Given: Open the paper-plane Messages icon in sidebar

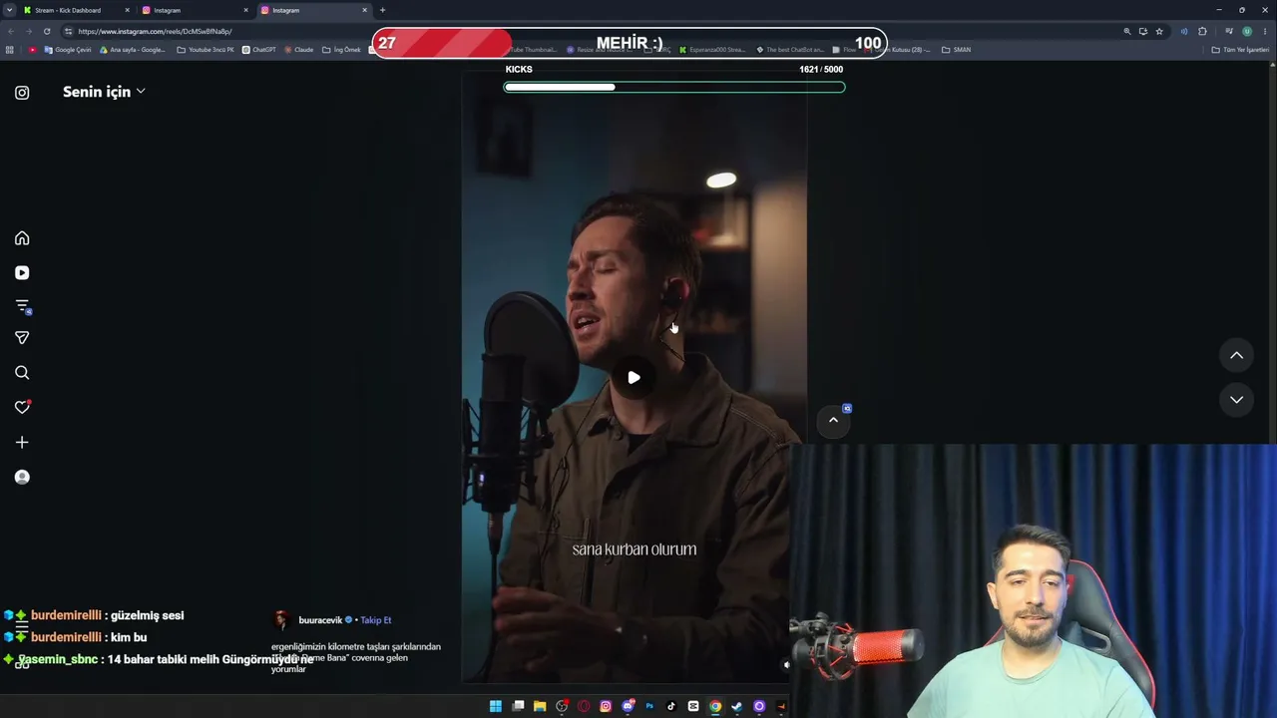Looking at the screenshot, I should [x=22, y=338].
